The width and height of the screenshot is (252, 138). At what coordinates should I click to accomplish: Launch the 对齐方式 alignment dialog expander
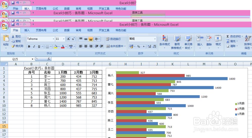[x=125, y=53]
